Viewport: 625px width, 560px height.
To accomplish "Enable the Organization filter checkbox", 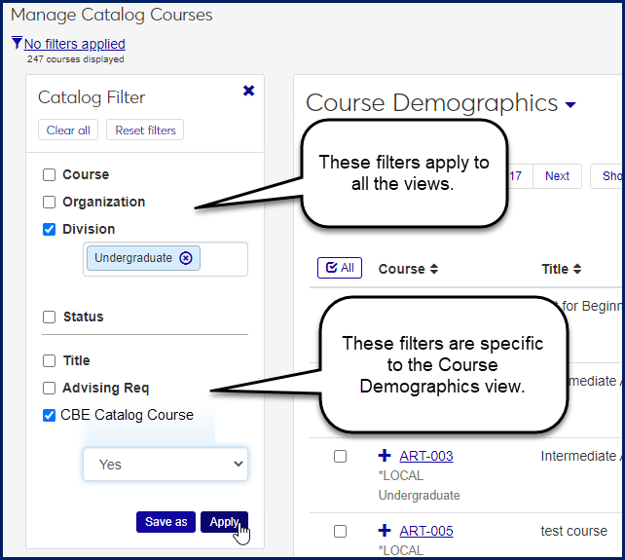I will pos(49,202).
